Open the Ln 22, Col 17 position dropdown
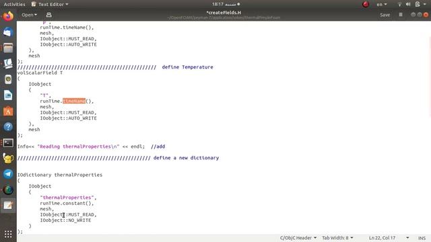The width and height of the screenshot is (431, 242). (389, 238)
